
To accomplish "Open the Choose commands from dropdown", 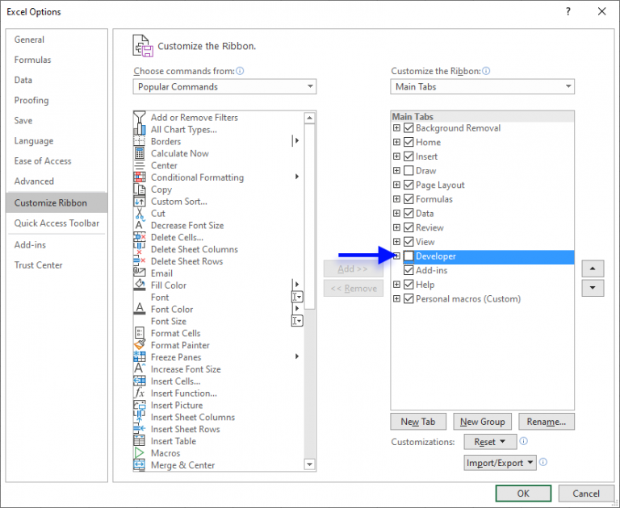I will coord(224,87).
